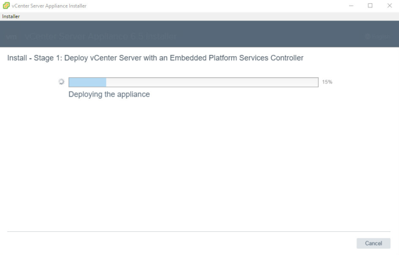Select the 'Deploying the appliance' status text
The height and width of the screenshot is (255, 399).
coord(109,94)
